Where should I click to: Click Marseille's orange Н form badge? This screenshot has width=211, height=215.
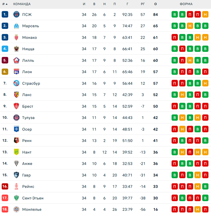(190, 26)
